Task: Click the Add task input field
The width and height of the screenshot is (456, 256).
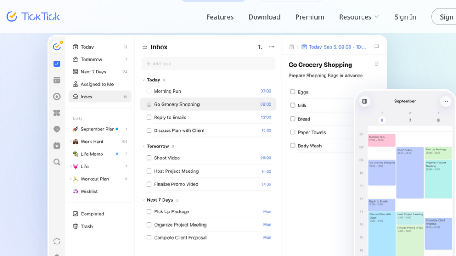Action: (208, 64)
